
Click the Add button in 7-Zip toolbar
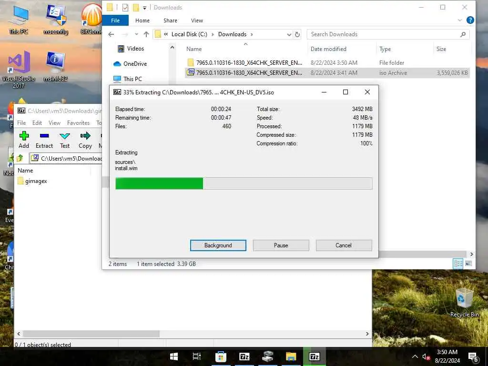24,140
